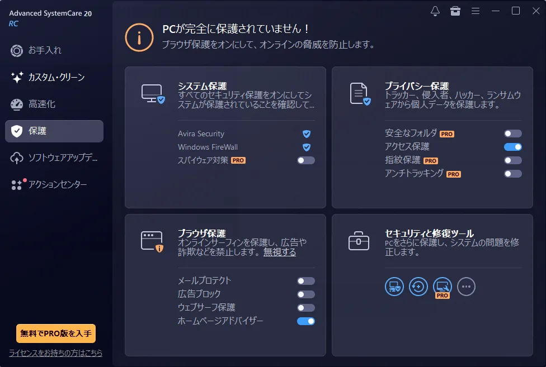Enable 指紋保護 toggle
Image resolution: width=546 pixels, height=367 pixels.
pos(513,160)
